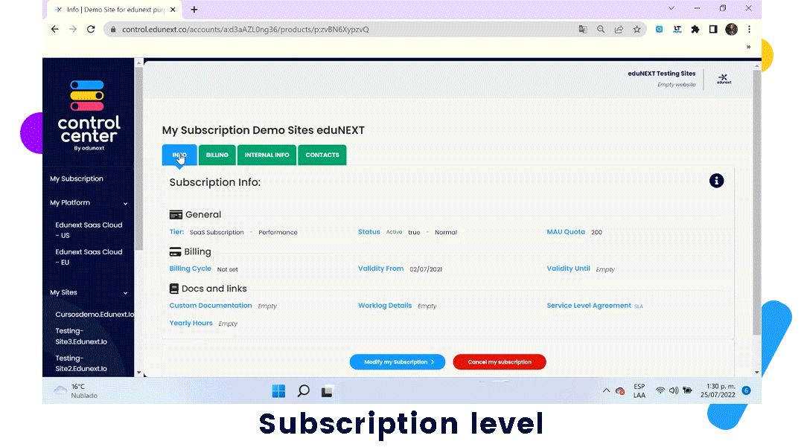Click the ESP LAA language indicator
This screenshot has height=447, width=804.
click(x=639, y=390)
